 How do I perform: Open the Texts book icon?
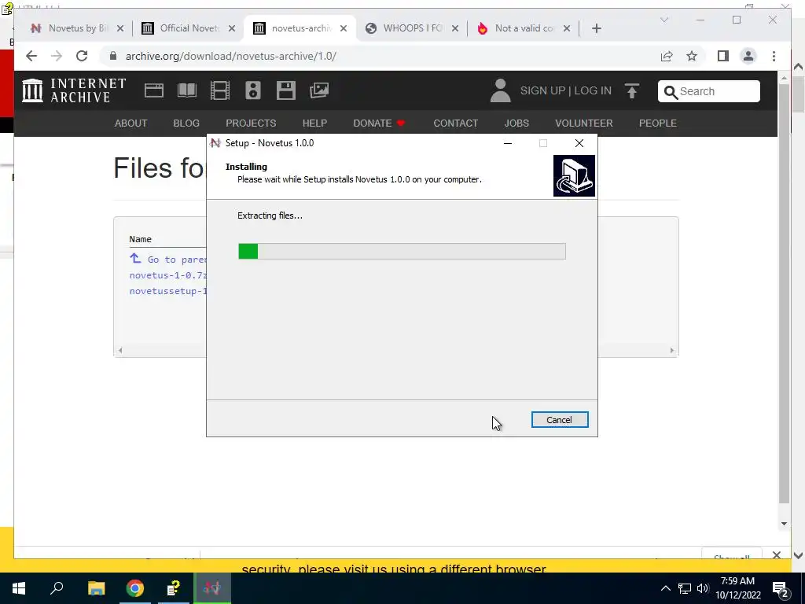(187, 90)
